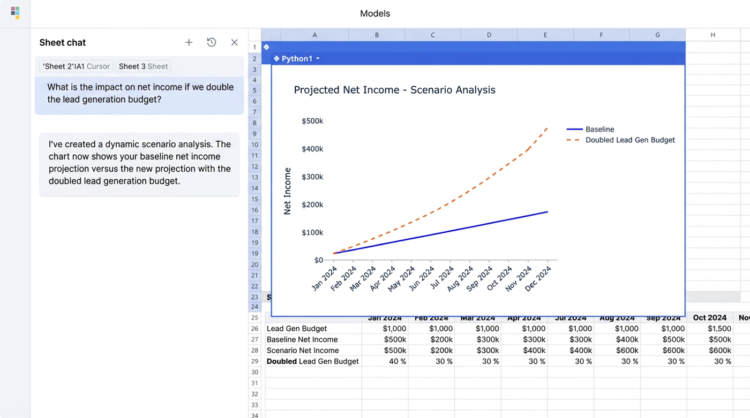
Task: Close the Sheet chat panel
Action: pyautogui.click(x=234, y=42)
